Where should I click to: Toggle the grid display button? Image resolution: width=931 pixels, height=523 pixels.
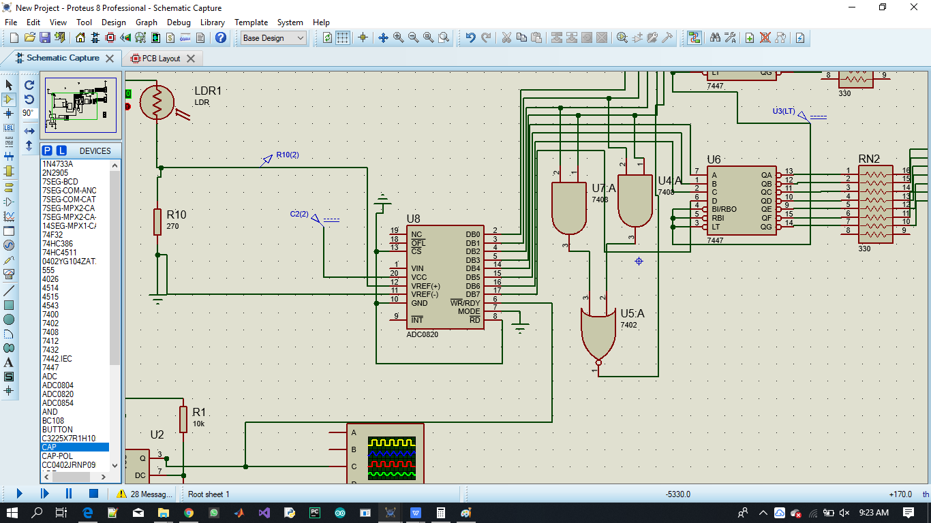click(343, 37)
